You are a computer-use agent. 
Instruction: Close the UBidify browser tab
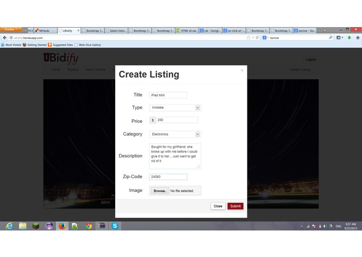pos(78,30)
